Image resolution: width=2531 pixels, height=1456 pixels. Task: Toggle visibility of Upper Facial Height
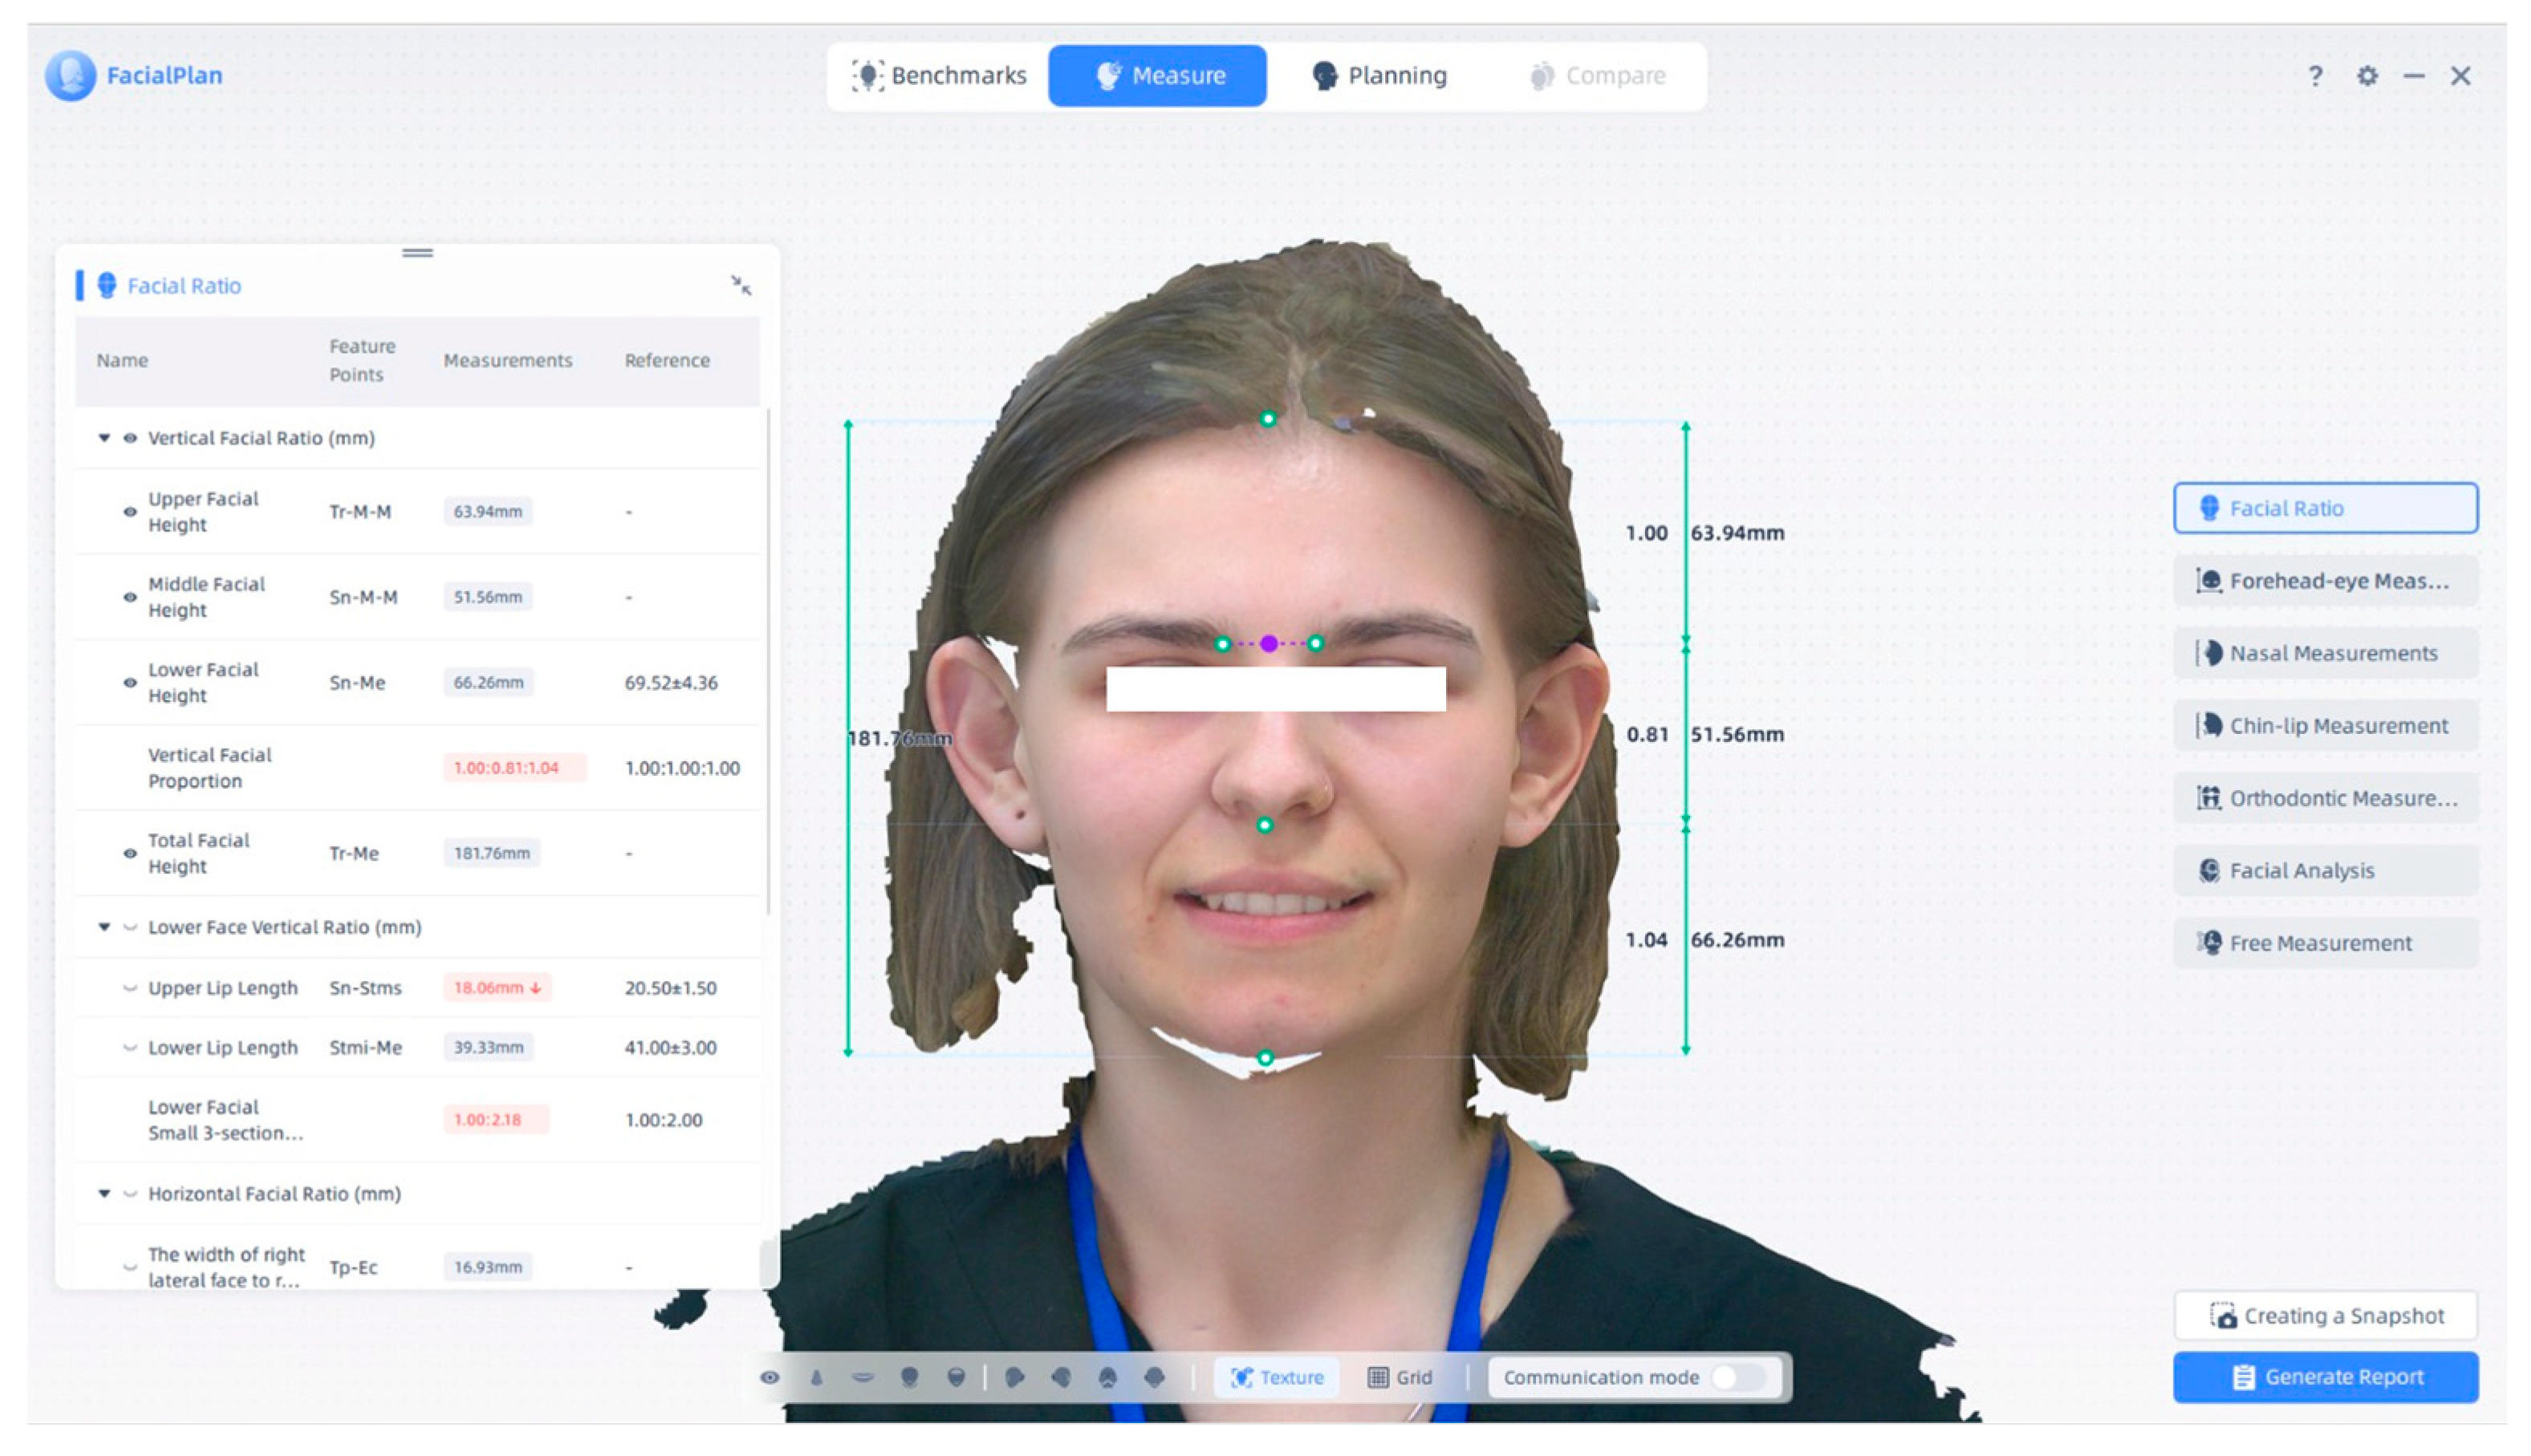[130, 512]
